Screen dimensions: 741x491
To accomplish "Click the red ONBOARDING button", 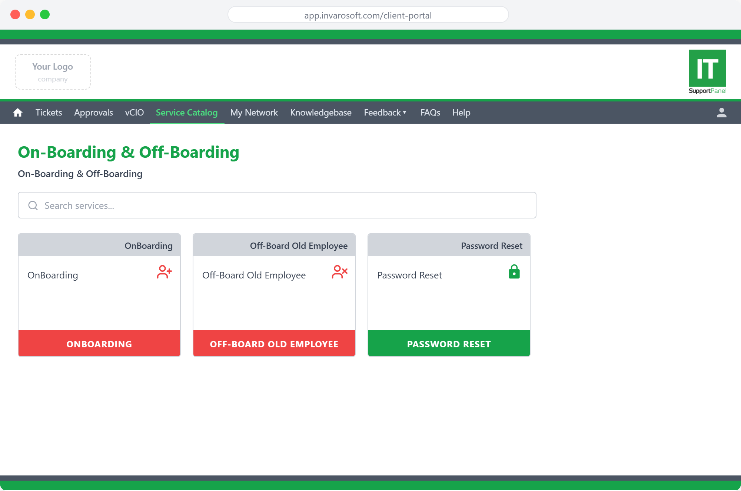I will (x=99, y=344).
